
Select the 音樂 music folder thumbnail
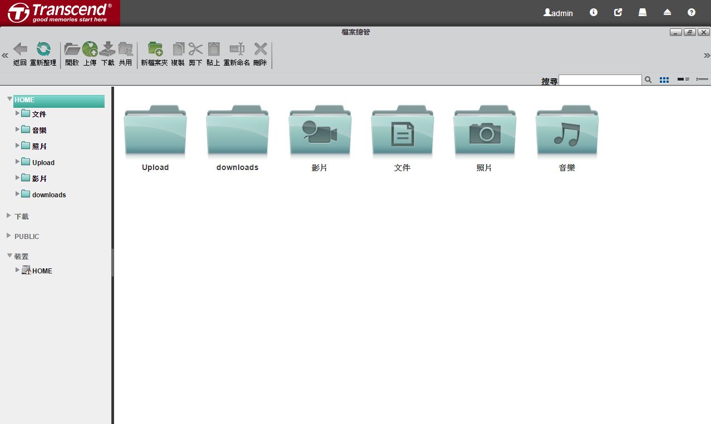(567, 130)
